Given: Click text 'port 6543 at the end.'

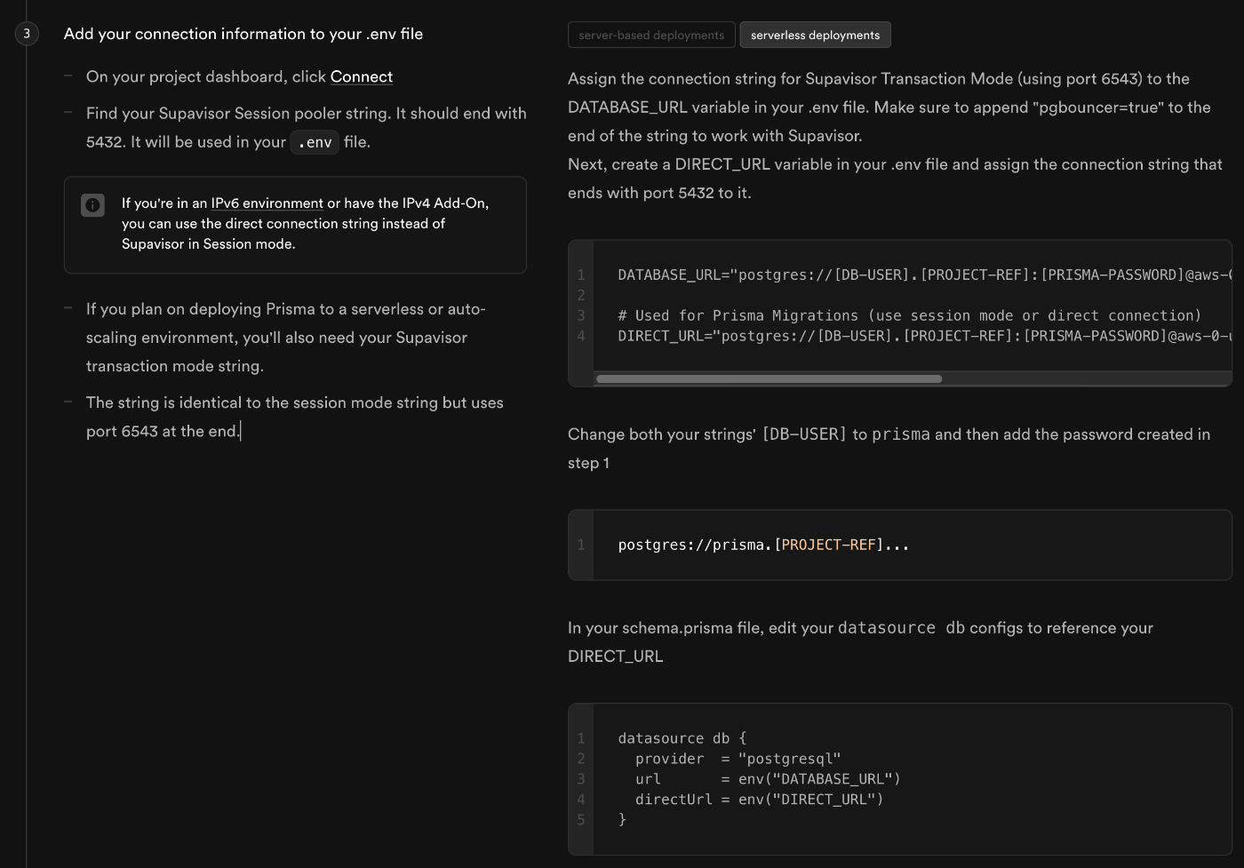Looking at the screenshot, I should (x=163, y=431).
